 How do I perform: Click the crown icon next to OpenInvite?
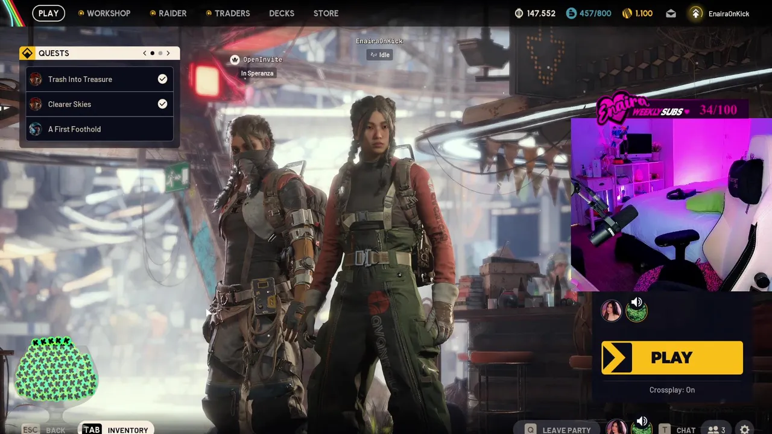coord(235,60)
